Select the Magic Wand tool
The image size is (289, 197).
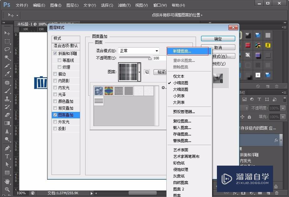tap(7, 57)
